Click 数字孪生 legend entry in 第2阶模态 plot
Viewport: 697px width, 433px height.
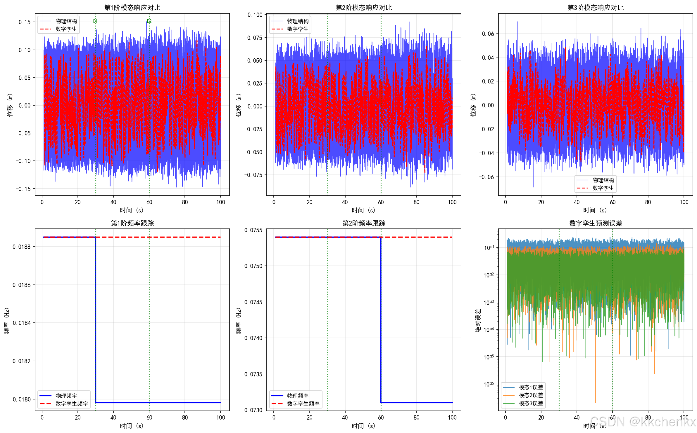click(298, 29)
